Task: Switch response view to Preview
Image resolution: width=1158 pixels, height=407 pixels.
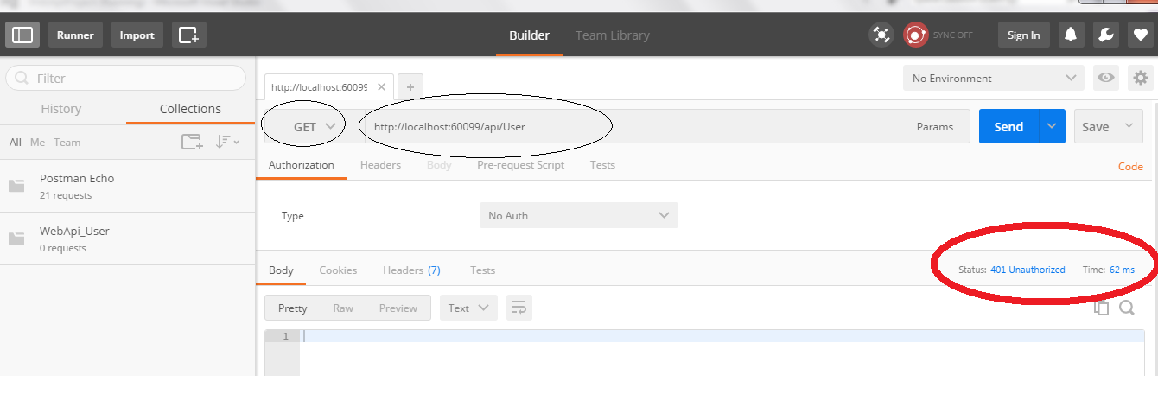Action: [x=398, y=308]
